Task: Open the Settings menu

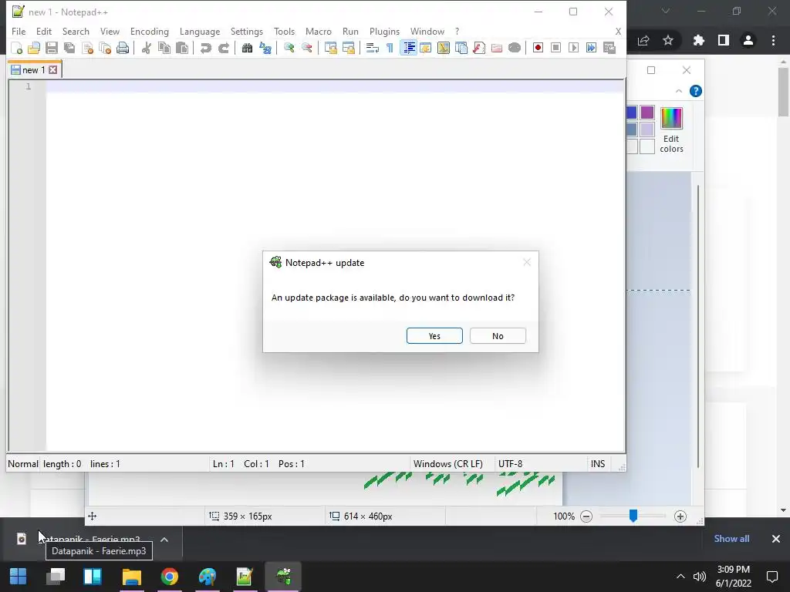Action: [246, 31]
